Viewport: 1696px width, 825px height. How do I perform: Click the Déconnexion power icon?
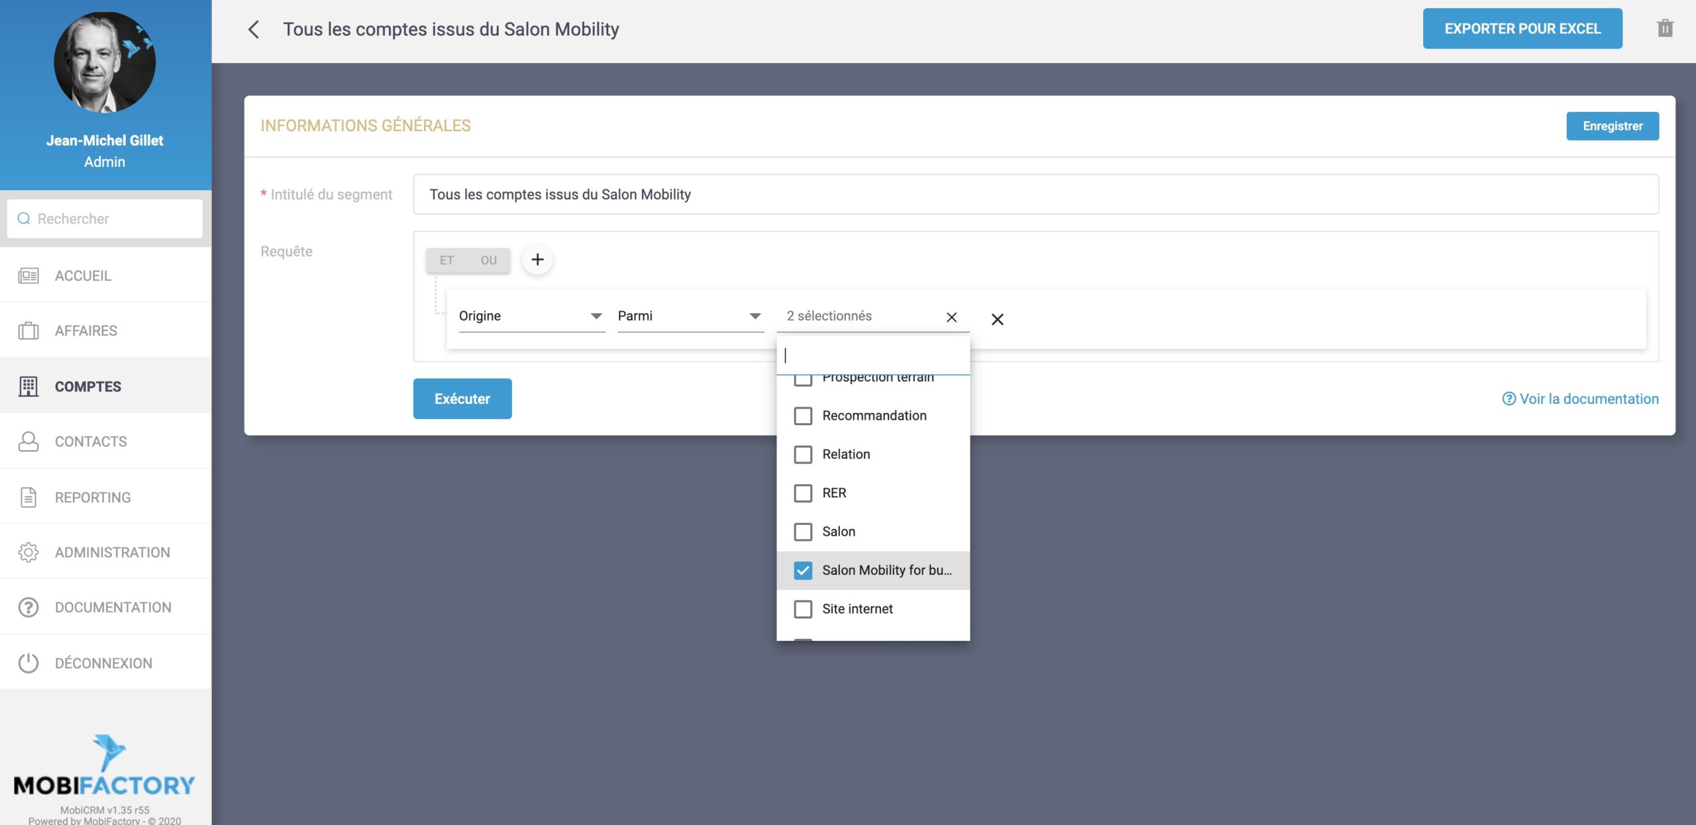(x=28, y=663)
